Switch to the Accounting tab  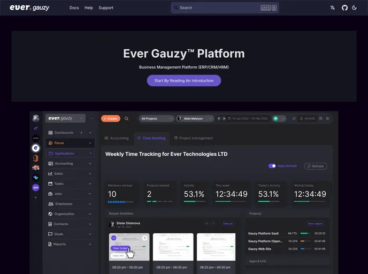117,138
